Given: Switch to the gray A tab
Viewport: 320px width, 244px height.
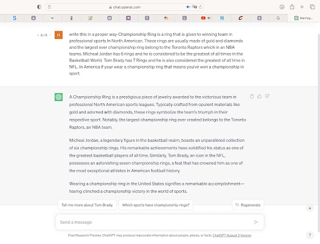Looking at the screenshot, I should (33, 18).
